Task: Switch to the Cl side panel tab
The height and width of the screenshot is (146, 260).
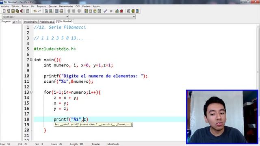Action: [x=14, y=21]
